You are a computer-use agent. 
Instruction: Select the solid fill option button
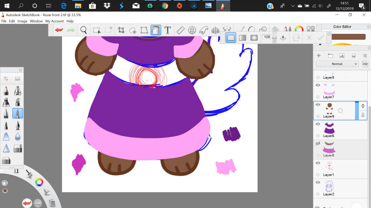click(231, 38)
